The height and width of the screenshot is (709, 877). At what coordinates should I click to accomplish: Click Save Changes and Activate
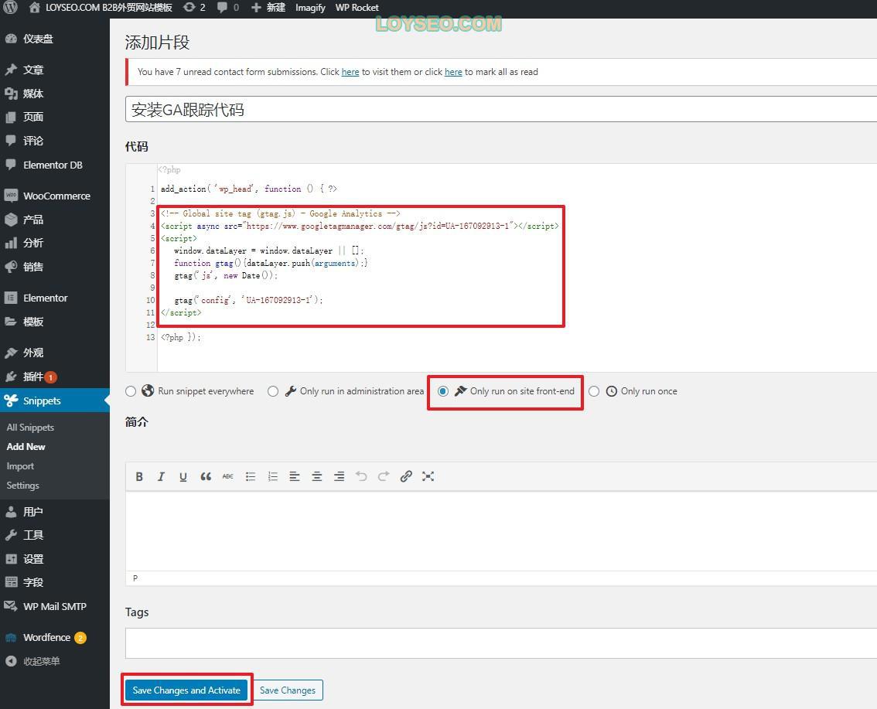[x=186, y=690]
